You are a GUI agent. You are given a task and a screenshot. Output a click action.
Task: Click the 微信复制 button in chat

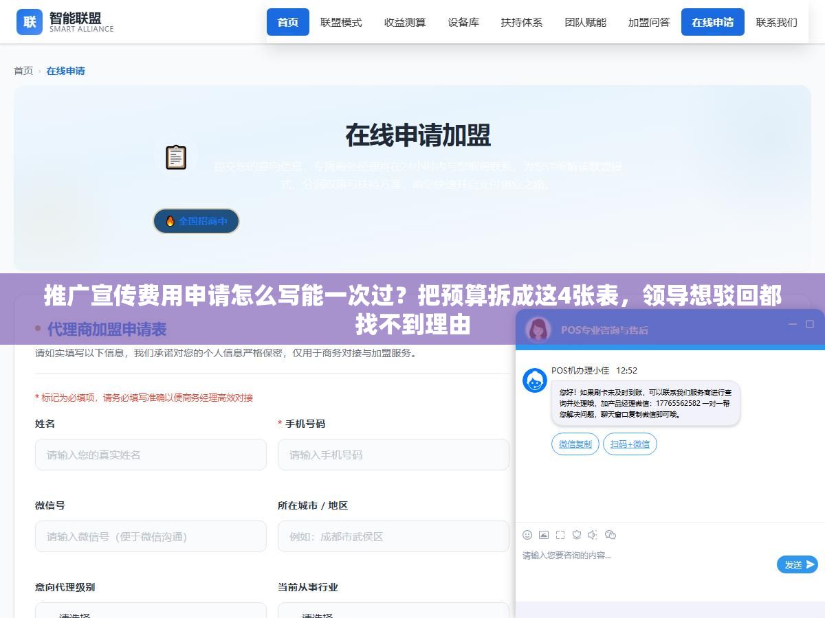(575, 444)
